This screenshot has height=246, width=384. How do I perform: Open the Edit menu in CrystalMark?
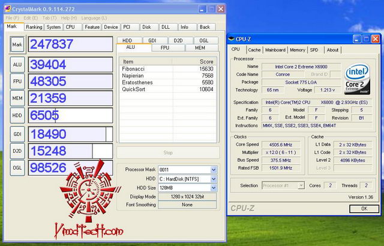point(31,18)
